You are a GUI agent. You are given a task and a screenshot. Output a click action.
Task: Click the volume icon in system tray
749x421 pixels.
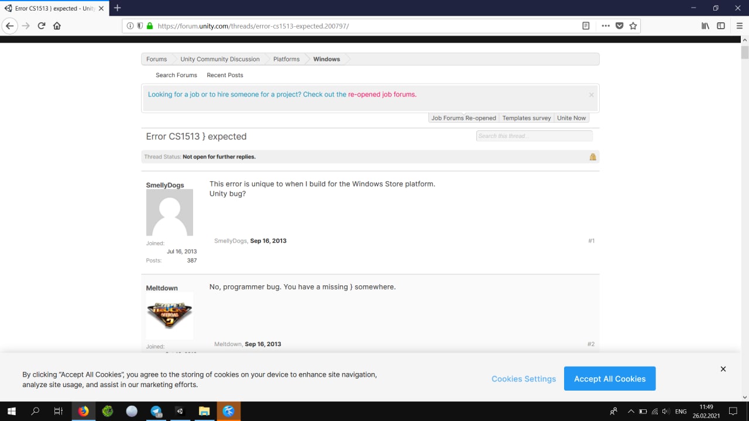coord(666,412)
